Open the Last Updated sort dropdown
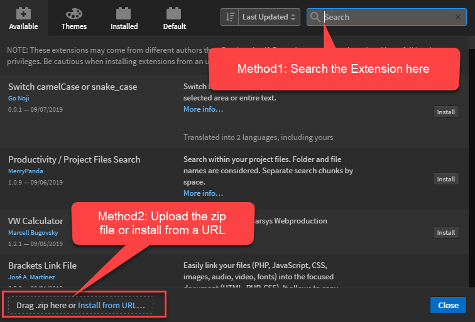475x322 pixels. click(269, 17)
